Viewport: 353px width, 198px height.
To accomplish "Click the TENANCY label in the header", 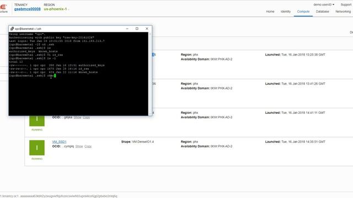I will tap(21, 5).
